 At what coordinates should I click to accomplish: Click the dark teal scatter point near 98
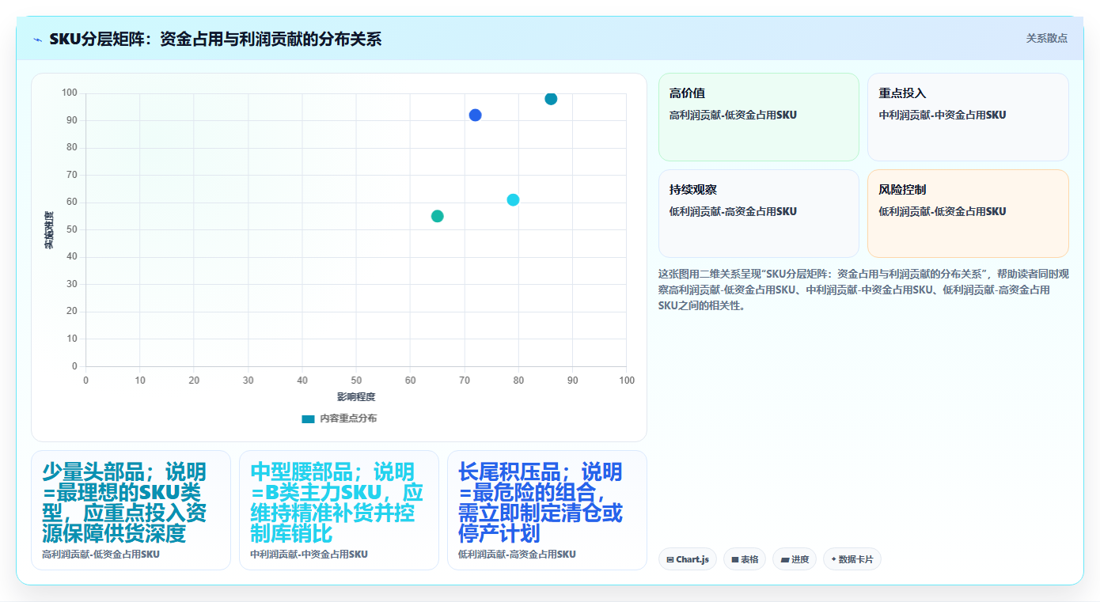pos(551,99)
